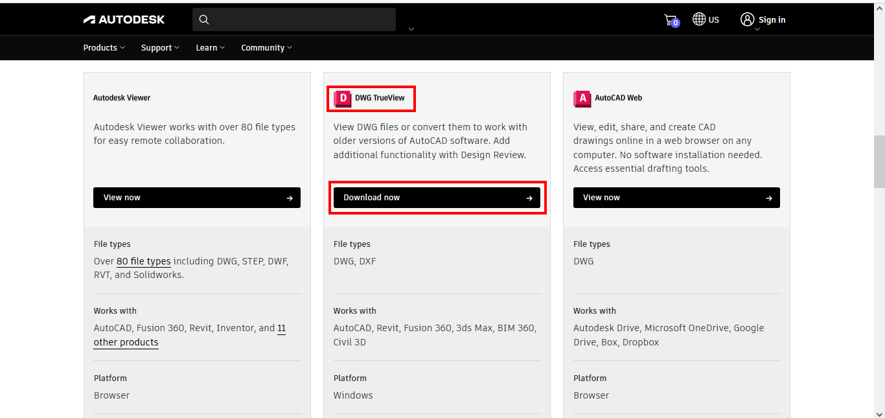Screen dimensions: 885x418
Task: Click the DWG TrueView product icon
Action: 342,99
